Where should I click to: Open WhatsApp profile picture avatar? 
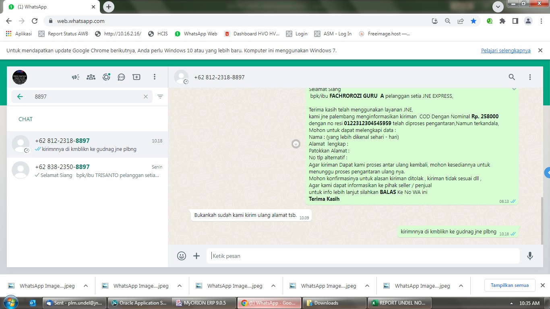[20, 77]
